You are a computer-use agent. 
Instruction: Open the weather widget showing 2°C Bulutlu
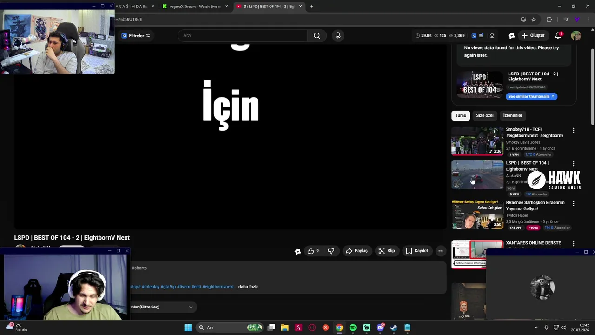[16, 328]
